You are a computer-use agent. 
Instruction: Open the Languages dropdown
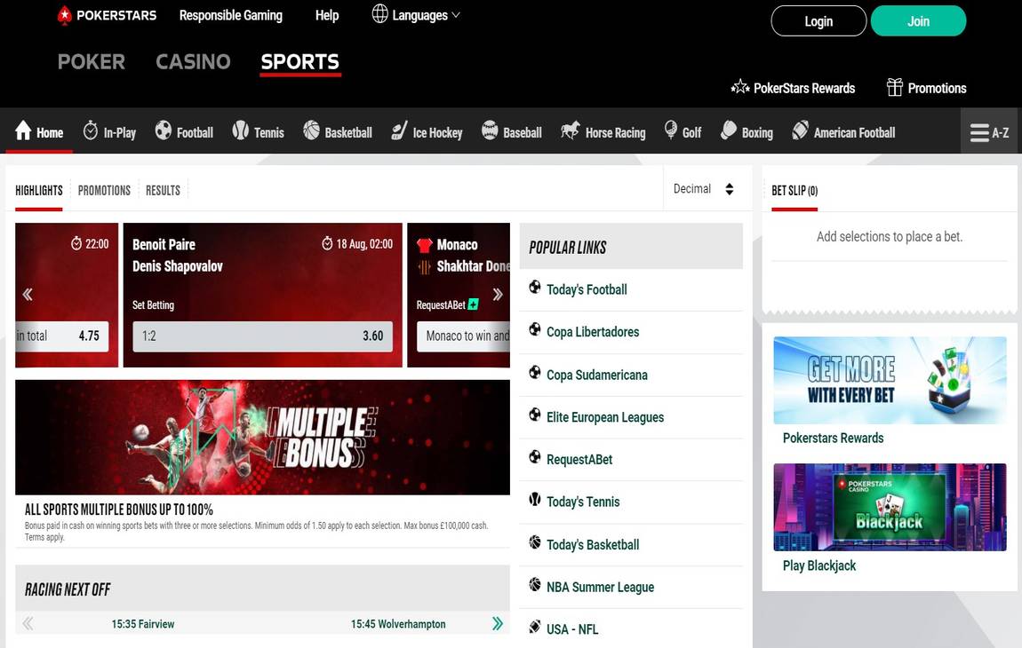(x=416, y=14)
